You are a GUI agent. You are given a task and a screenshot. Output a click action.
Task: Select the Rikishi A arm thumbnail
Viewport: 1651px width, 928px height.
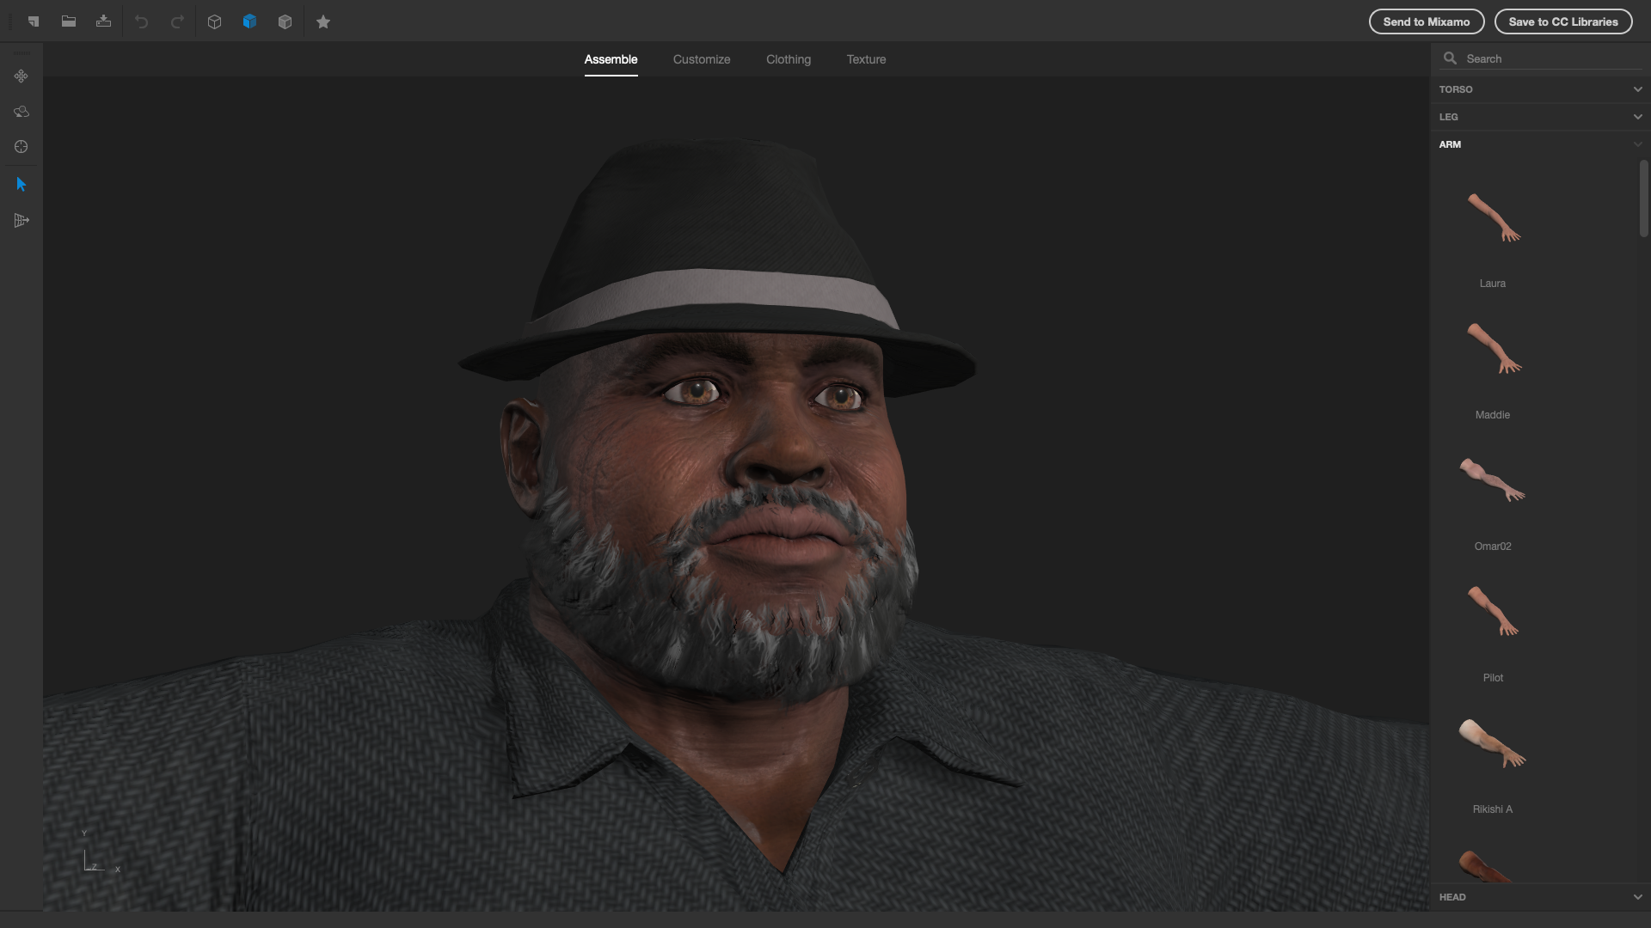click(x=1492, y=745)
